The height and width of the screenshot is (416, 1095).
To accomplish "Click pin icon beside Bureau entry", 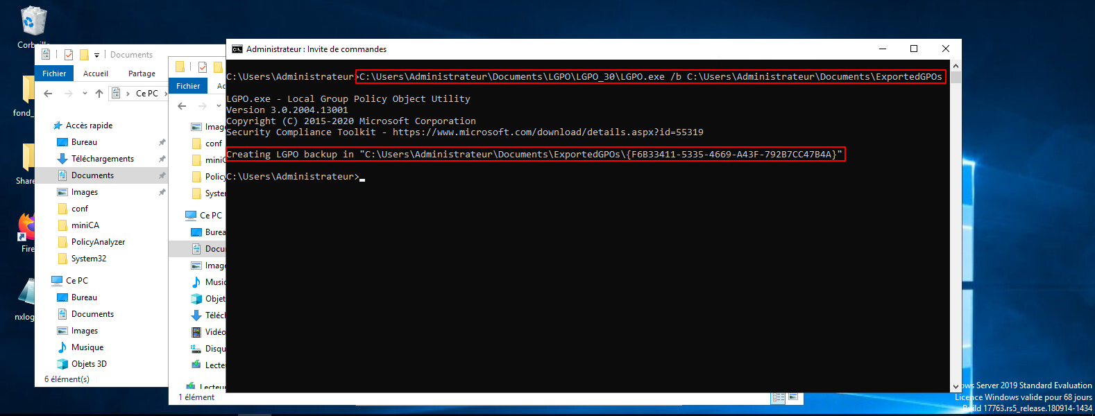I will [x=162, y=142].
